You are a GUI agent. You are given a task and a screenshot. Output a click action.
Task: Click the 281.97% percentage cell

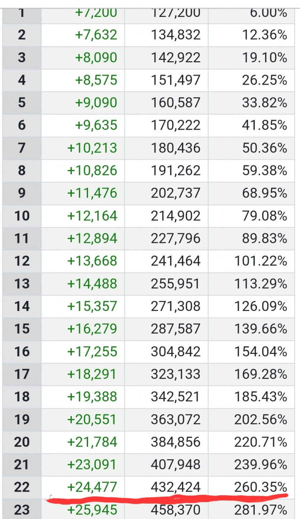tap(251, 509)
